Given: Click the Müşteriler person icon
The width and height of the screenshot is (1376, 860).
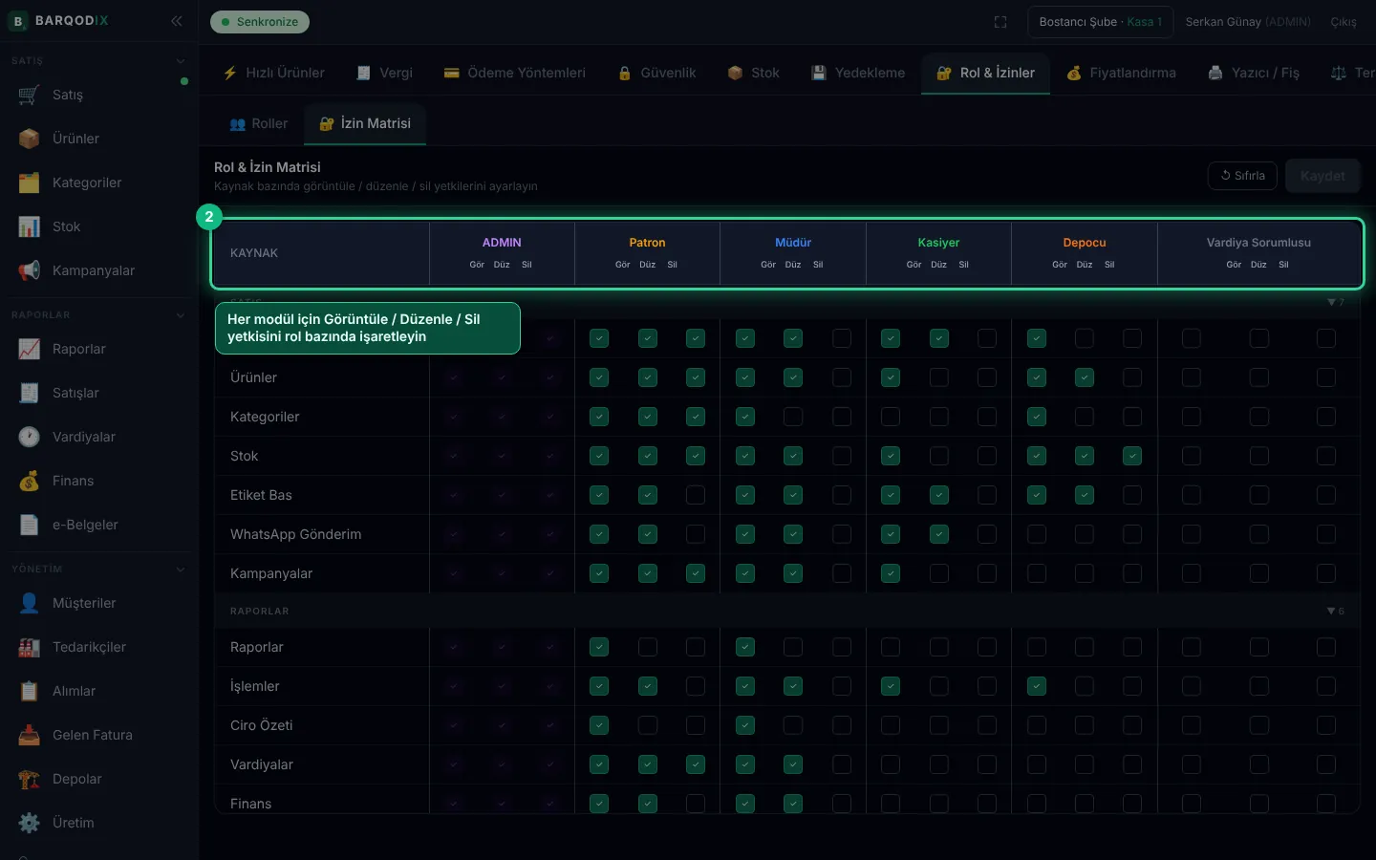Looking at the screenshot, I should point(30,603).
